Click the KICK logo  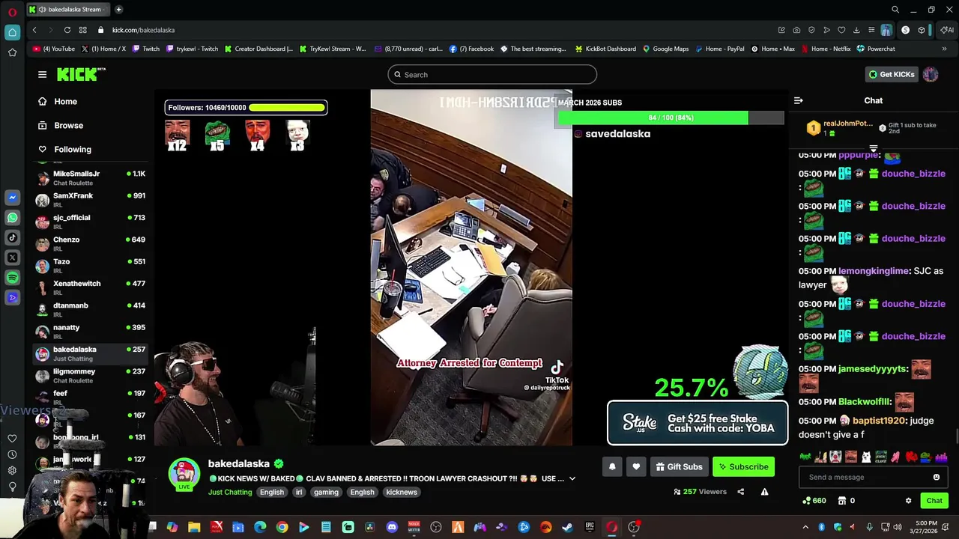81,74
